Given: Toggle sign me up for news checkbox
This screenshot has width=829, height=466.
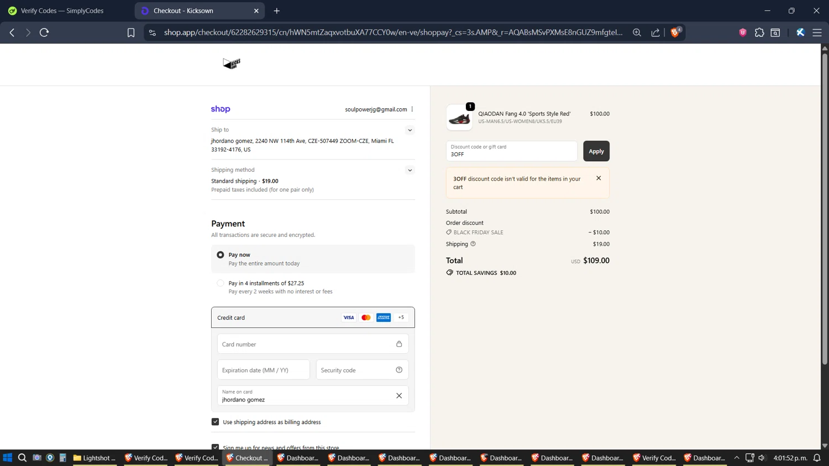Looking at the screenshot, I should pyautogui.click(x=216, y=447).
